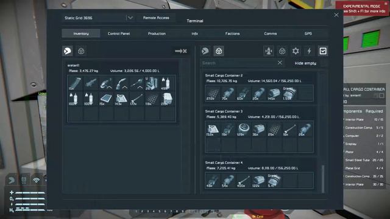Select grid cube filter icon on right panel
Image resolution: width=390 pixels, height=219 pixels.
[219, 51]
